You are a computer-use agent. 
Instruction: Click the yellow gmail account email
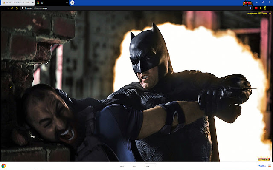259,13
